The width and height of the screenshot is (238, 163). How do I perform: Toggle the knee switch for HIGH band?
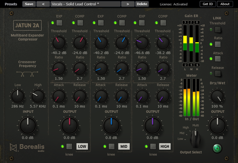pos(153,146)
